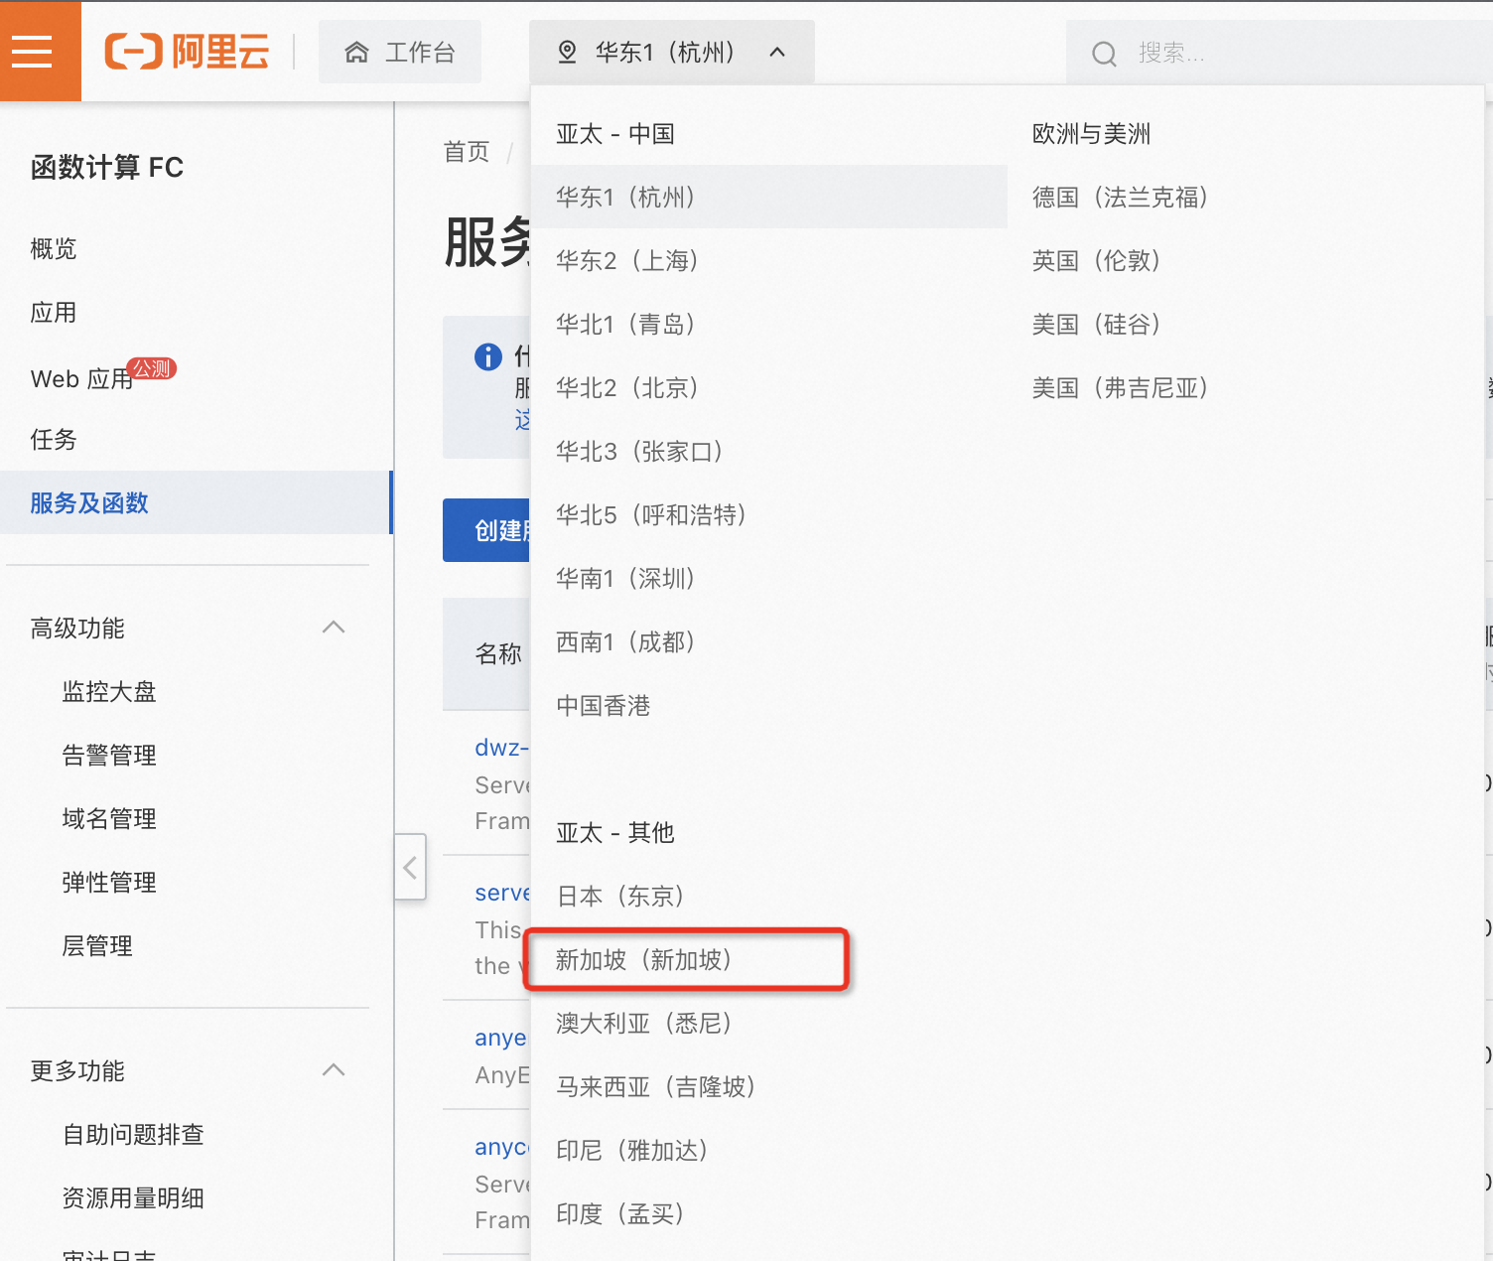
Task: Open 弹性管理 in the sidebar
Action: click(109, 883)
